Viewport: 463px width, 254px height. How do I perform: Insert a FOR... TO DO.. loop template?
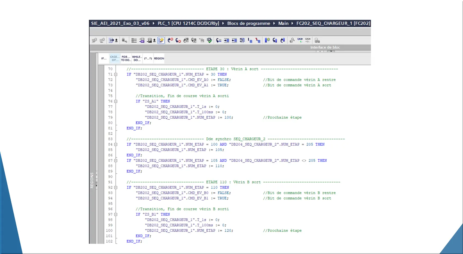126,58
